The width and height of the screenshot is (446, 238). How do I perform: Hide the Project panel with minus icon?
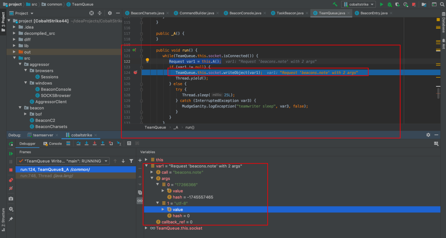117,13
